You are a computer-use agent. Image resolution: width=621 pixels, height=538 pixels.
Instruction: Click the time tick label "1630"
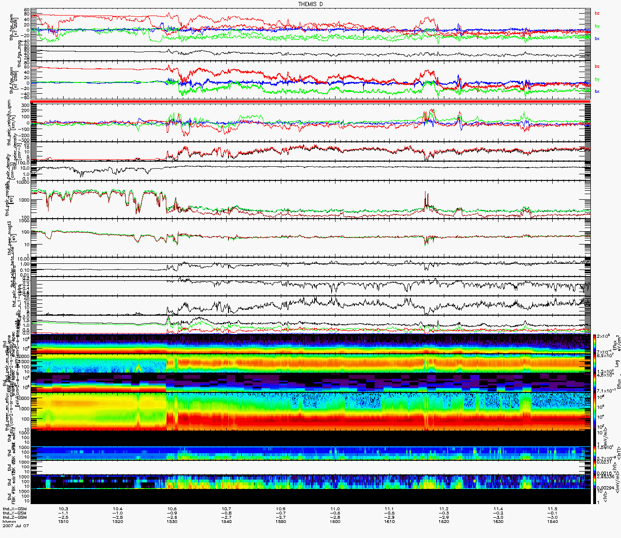[498, 522]
